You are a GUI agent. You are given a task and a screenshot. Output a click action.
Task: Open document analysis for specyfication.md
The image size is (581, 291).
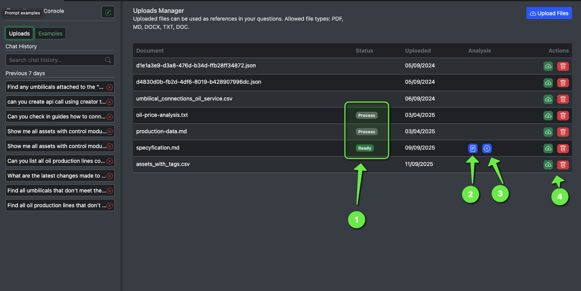click(473, 148)
